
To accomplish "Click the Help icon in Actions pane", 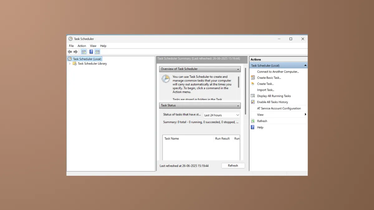I will click(252, 127).
